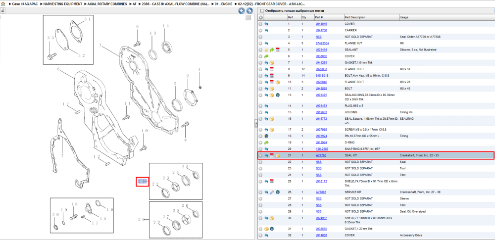495x240 pixels.
Task: Select callout 6 on the diagram
Action: (x=58, y=69)
